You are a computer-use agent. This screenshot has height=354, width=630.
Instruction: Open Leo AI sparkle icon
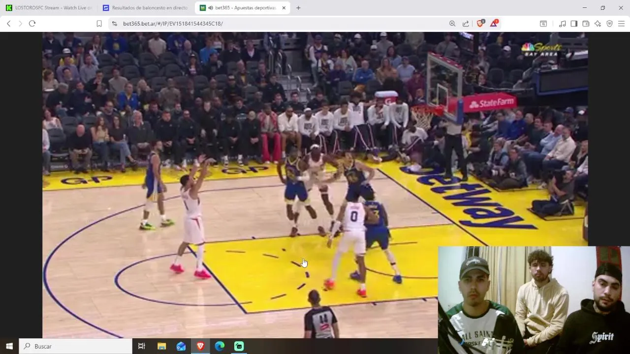(598, 24)
